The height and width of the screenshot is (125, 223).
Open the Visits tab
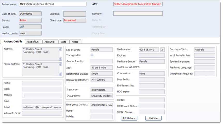click(63, 42)
